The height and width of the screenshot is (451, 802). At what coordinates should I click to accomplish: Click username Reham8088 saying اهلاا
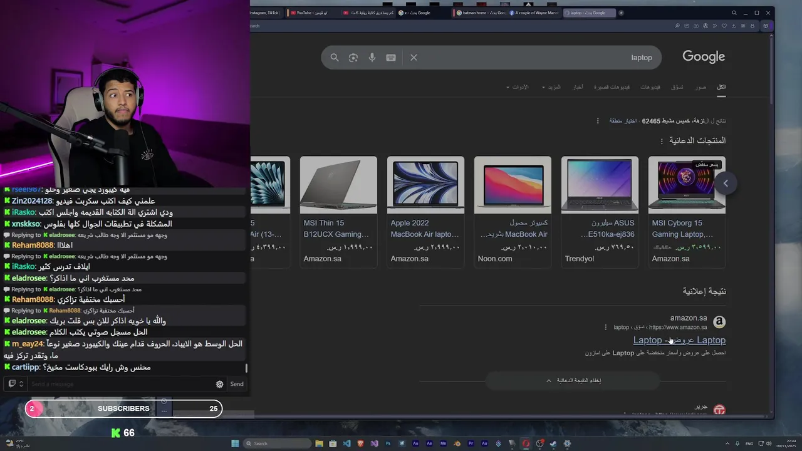coord(33,246)
